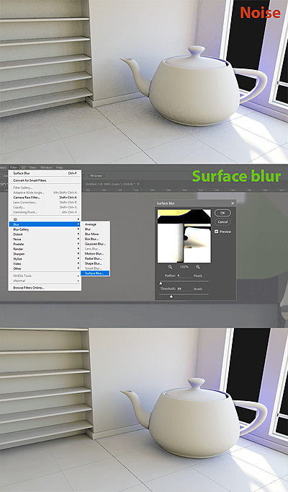This screenshot has height=492, width=288.
Task: Expand the Blur Gallery submenu
Action: [x=45, y=229]
